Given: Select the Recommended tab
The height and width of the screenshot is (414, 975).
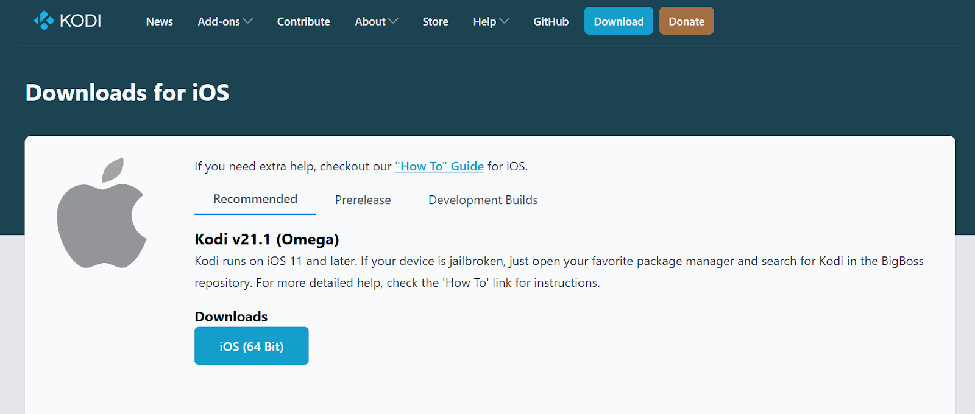Looking at the screenshot, I should click(255, 200).
